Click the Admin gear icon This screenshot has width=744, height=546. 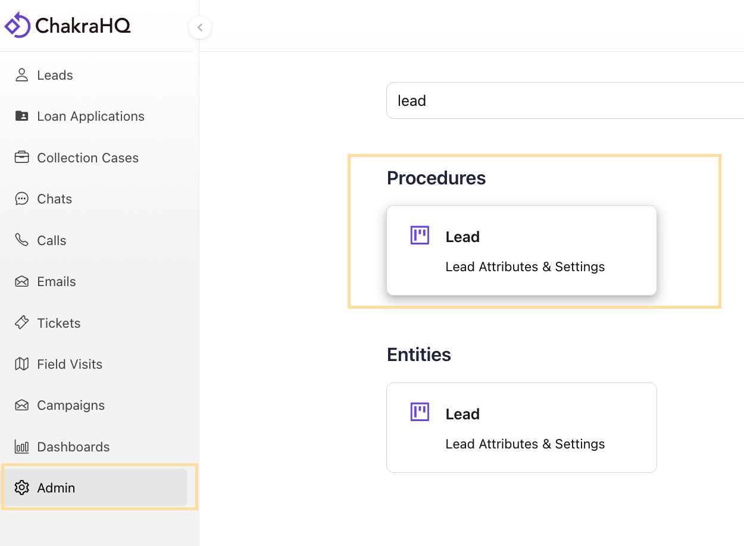click(22, 488)
